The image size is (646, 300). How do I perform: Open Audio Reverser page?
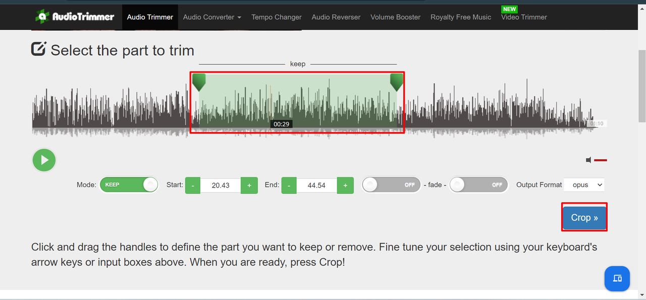(x=336, y=17)
